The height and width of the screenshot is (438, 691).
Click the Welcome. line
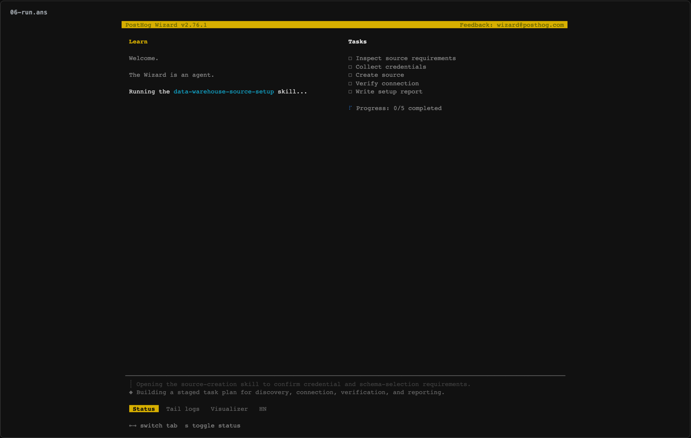point(143,58)
